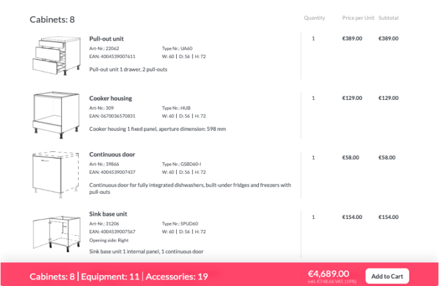Image resolution: width=439 pixels, height=286 pixels.
Task: Open the Sink base unit title
Action: click(x=108, y=214)
